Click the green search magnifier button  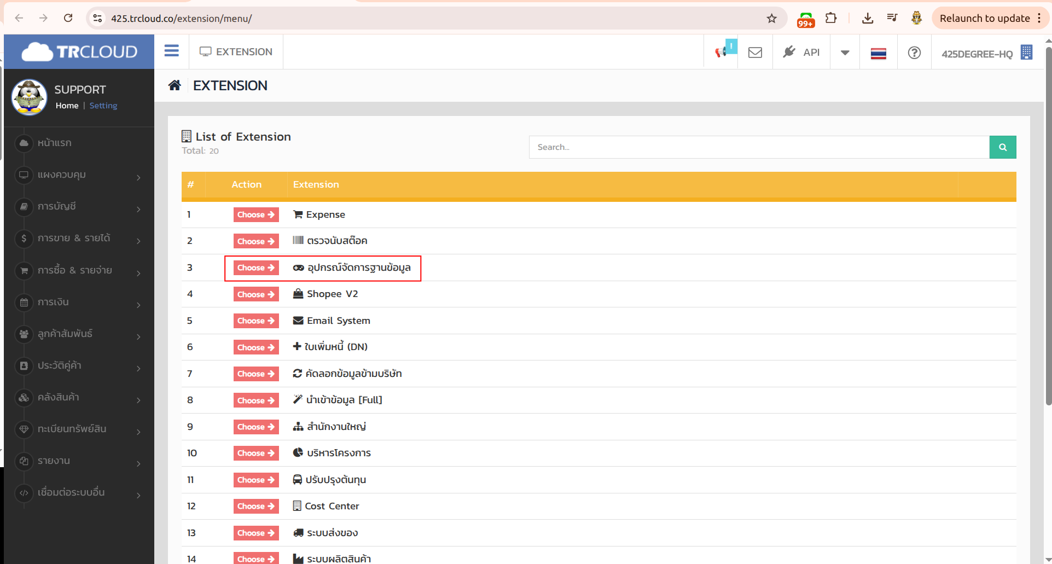1002,147
